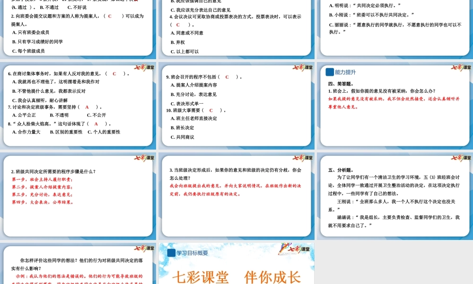Click the 七彩课堂 logo on the question 9 slide
Image resolution: width=473 pixels, height=284 pixels.
tap(303, 67)
